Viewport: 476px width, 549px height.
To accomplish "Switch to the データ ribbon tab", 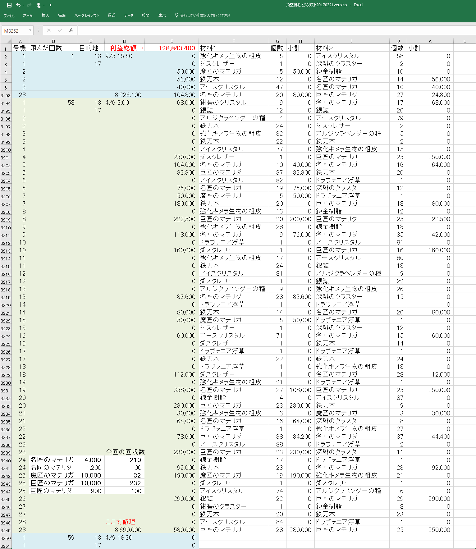I will pos(128,15).
